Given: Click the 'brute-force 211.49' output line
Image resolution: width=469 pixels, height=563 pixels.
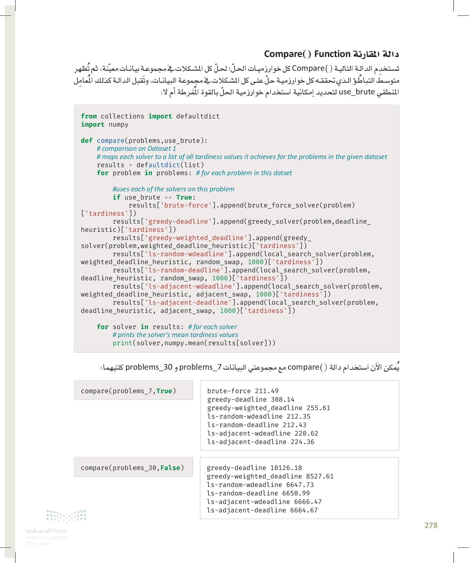Looking at the screenshot, I should tap(243, 391).
